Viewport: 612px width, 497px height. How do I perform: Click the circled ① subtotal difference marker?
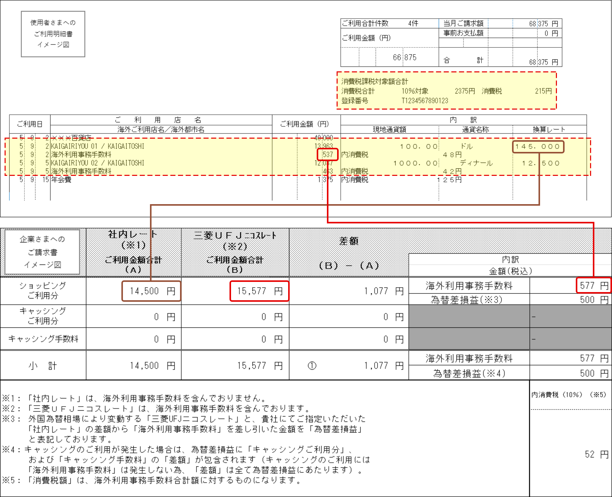(x=312, y=365)
